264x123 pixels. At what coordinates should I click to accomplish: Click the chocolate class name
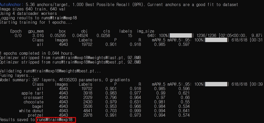point(33,102)
